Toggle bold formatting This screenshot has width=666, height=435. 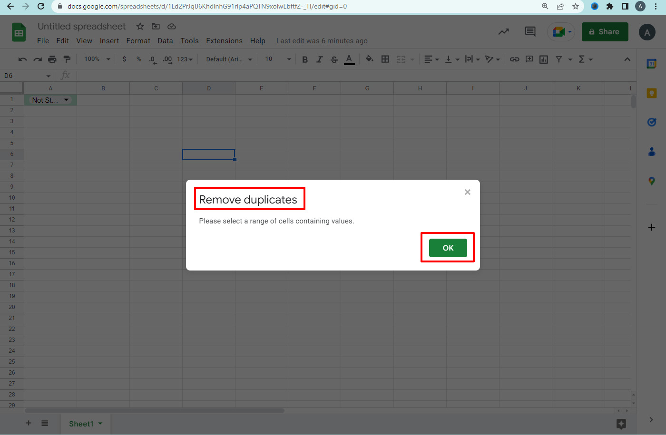[x=305, y=59]
